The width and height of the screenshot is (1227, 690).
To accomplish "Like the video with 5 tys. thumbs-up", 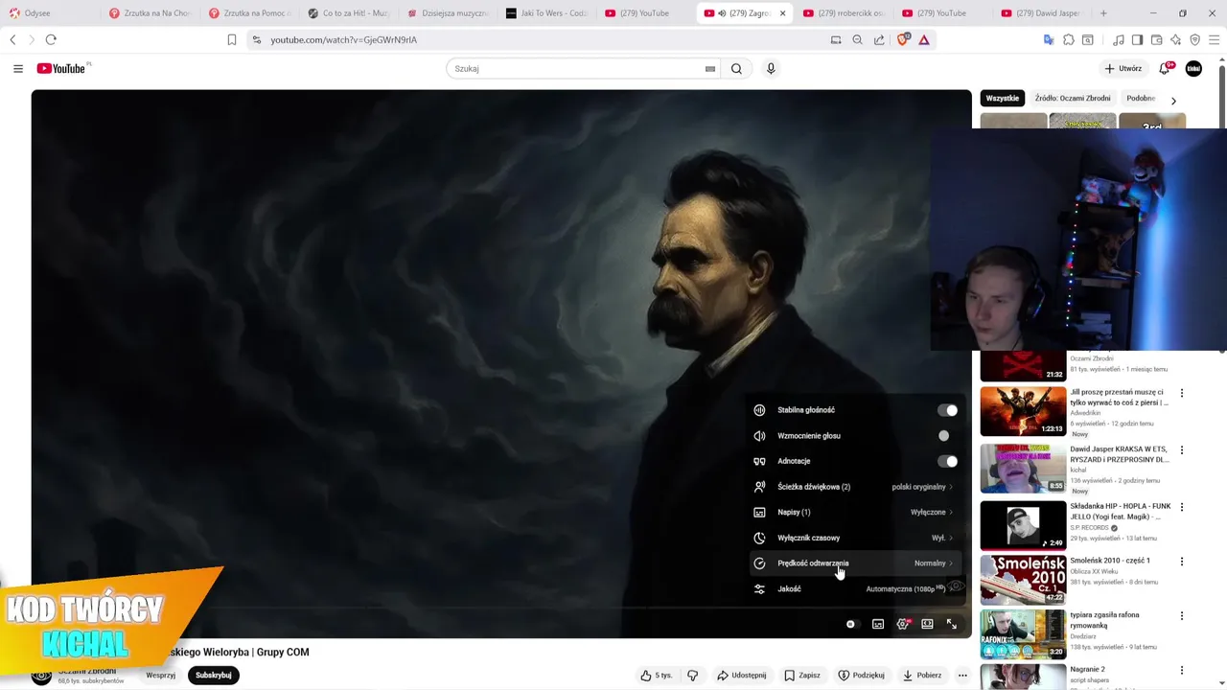I will tap(657, 675).
